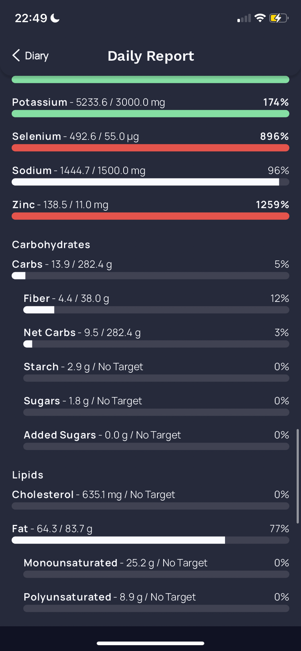Select the Lipids section header
Image resolution: width=301 pixels, height=651 pixels.
[x=28, y=475]
